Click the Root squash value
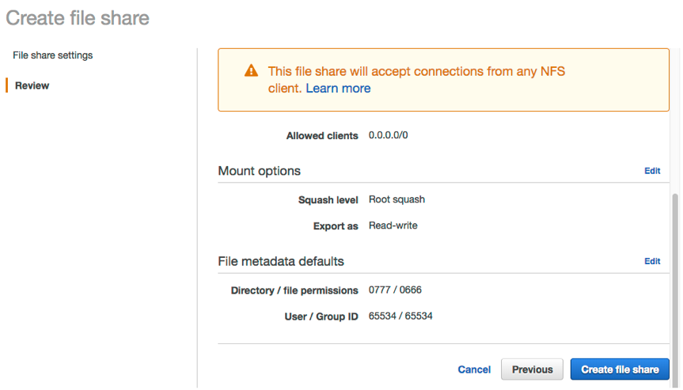 [x=397, y=199]
